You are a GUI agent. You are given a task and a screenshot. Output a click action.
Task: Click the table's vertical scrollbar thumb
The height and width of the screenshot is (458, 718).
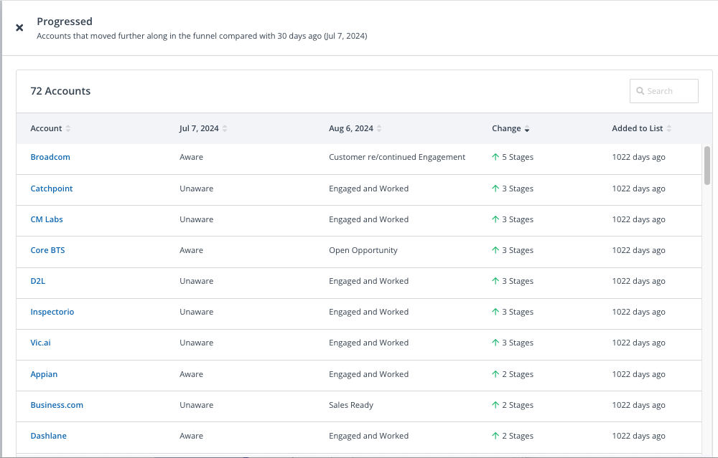pyautogui.click(x=707, y=165)
